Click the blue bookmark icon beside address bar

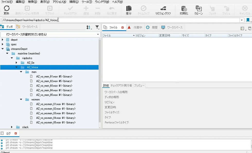click(x=248, y=20)
